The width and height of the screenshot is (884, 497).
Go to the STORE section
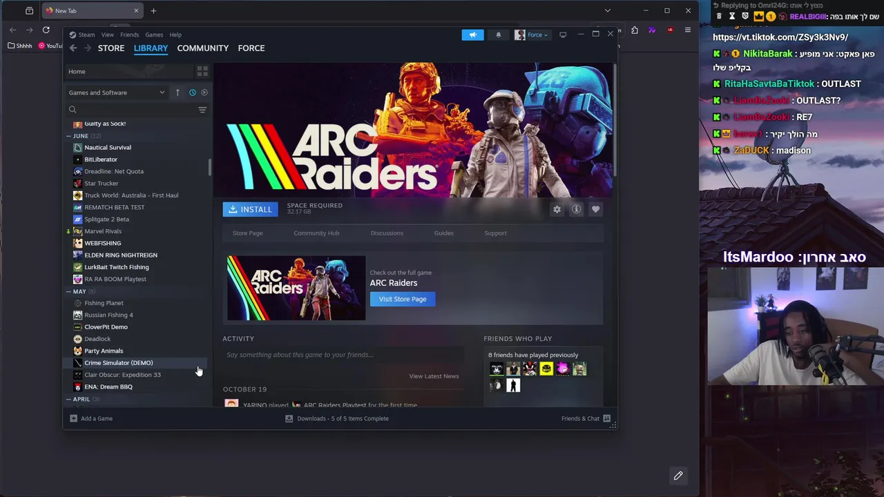[x=111, y=48]
